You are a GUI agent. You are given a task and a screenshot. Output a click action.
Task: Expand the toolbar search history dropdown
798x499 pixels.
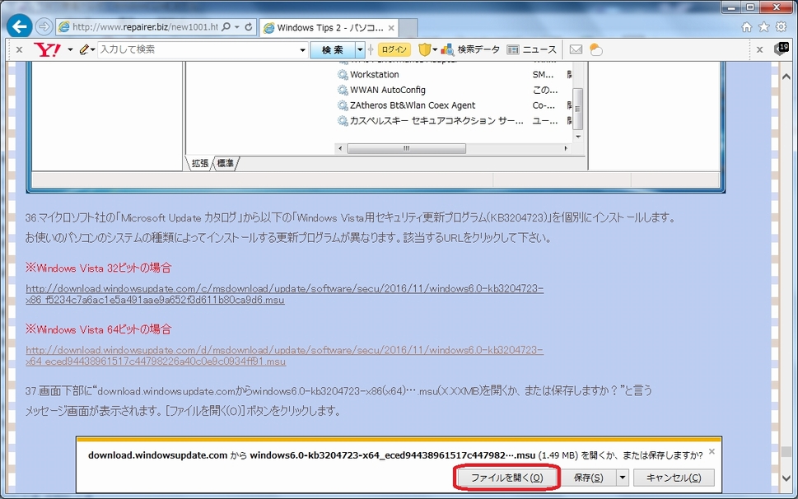pos(303,50)
